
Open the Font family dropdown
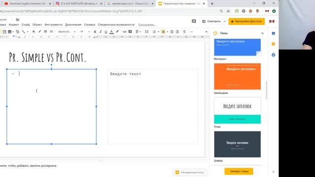pyautogui.click(x=66, y=31)
